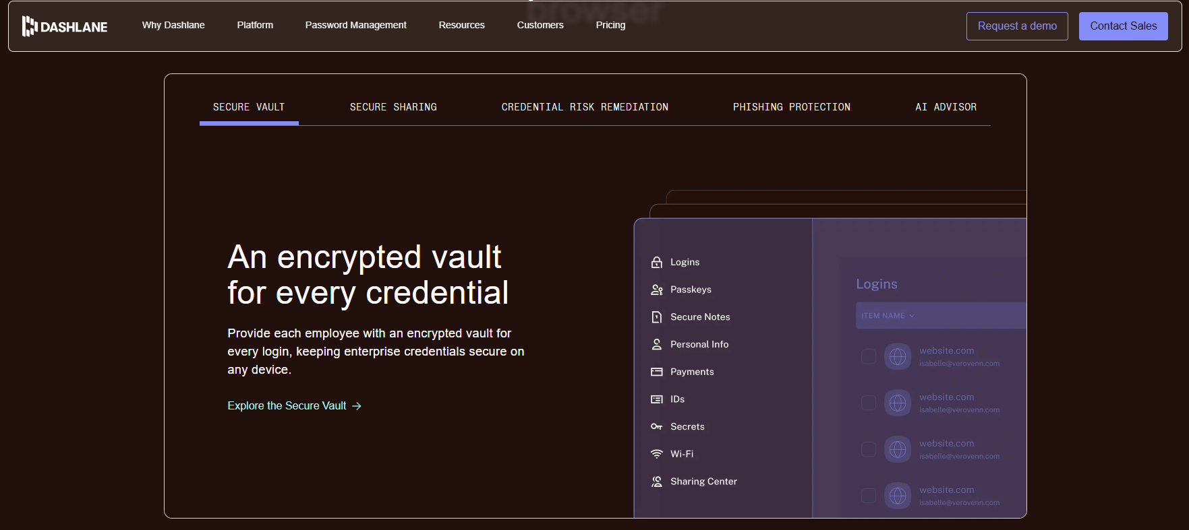Image resolution: width=1189 pixels, height=530 pixels.
Task: Select Secure Notes in the vault sidebar
Action: click(x=700, y=317)
